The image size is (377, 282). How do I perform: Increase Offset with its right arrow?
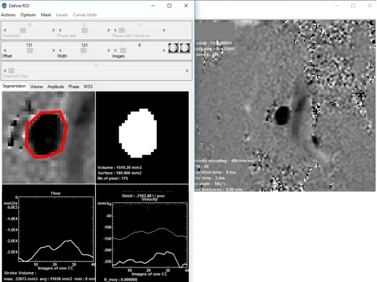point(54,50)
